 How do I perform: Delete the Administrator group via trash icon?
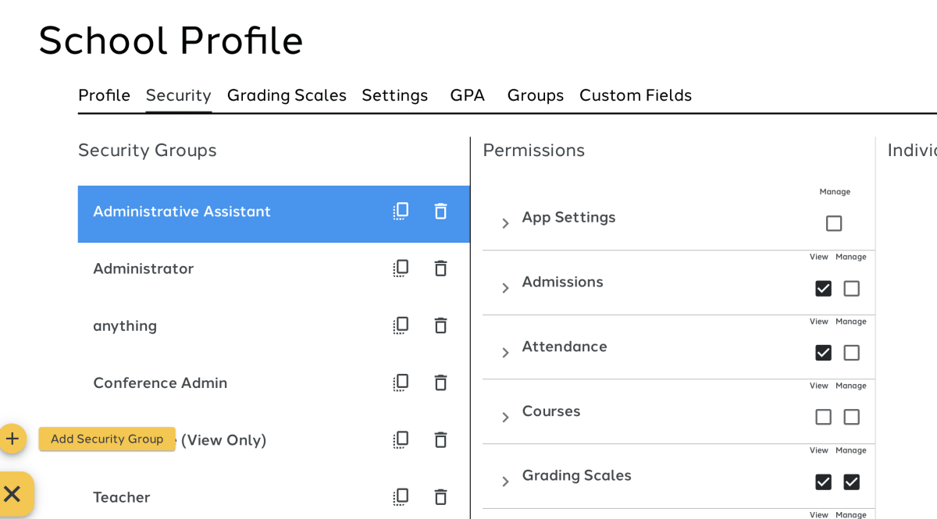tap(440, 268)
